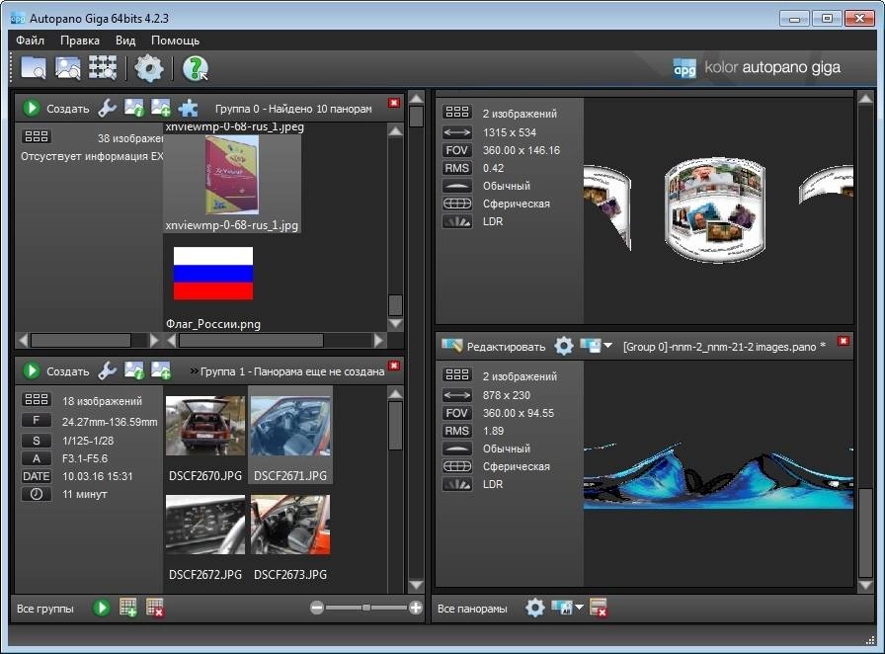Open the Помощь menu
885x654 pixels.
click(x=175, y=41)
